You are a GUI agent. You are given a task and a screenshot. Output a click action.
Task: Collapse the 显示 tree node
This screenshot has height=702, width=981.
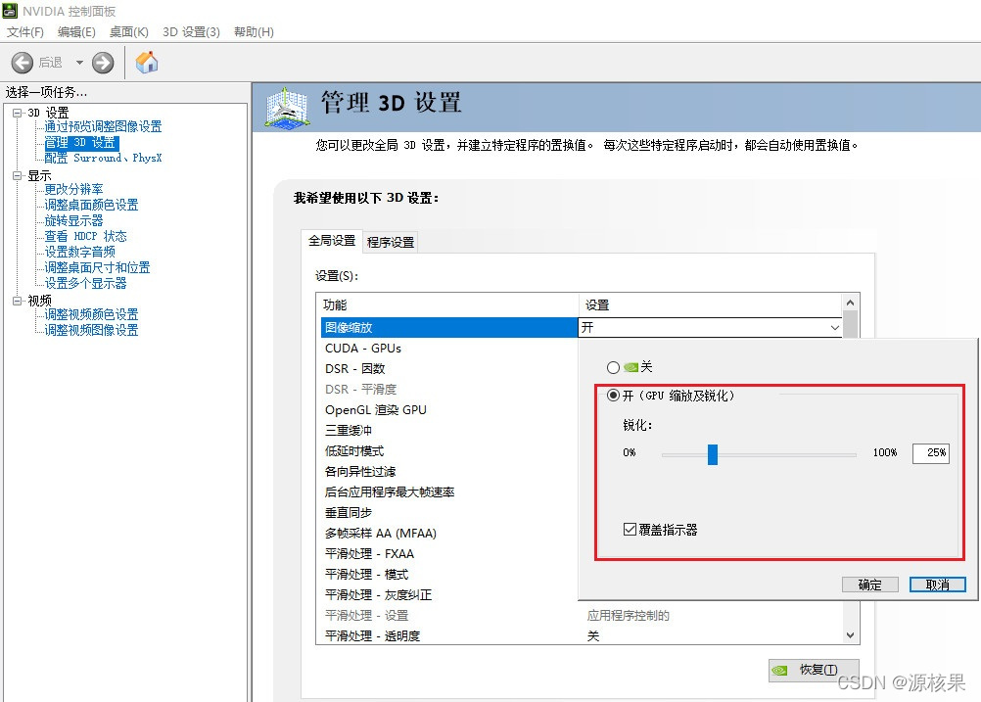click(18, 176)
